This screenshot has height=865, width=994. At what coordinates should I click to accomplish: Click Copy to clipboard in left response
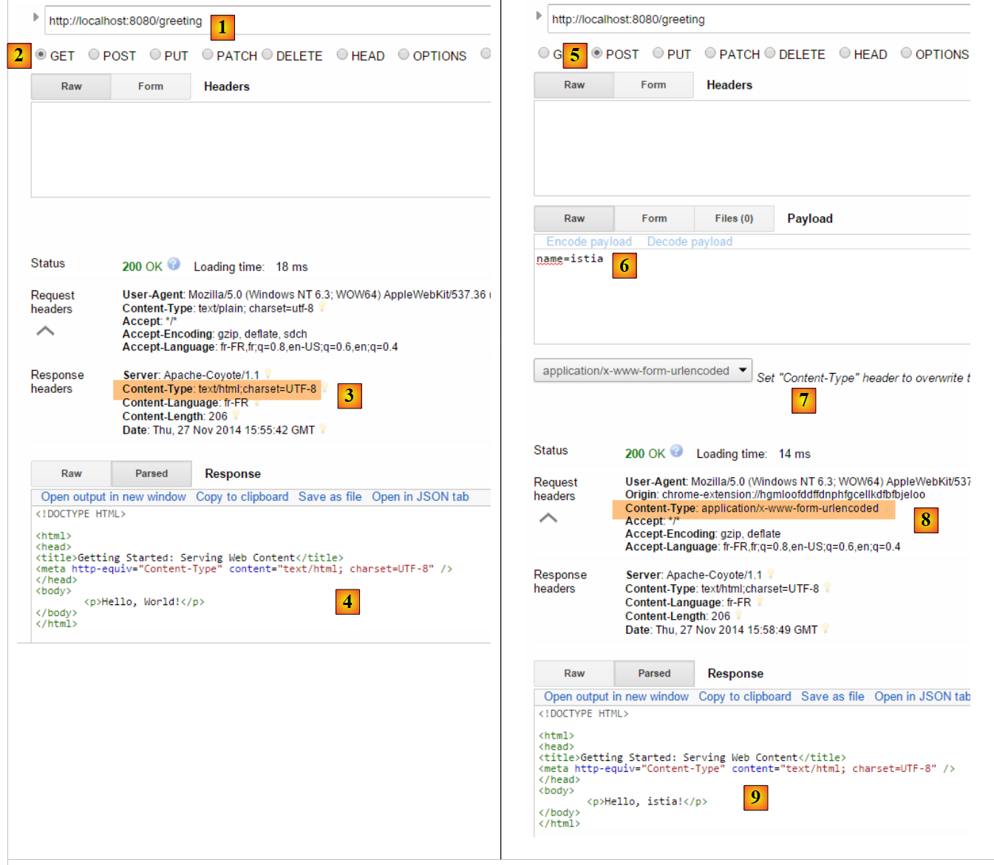(x=242, y=497)
